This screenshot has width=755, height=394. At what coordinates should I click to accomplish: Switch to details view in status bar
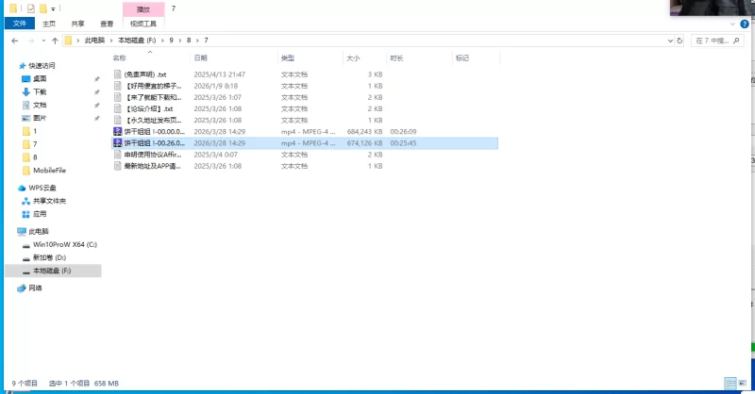pos(730,383)
